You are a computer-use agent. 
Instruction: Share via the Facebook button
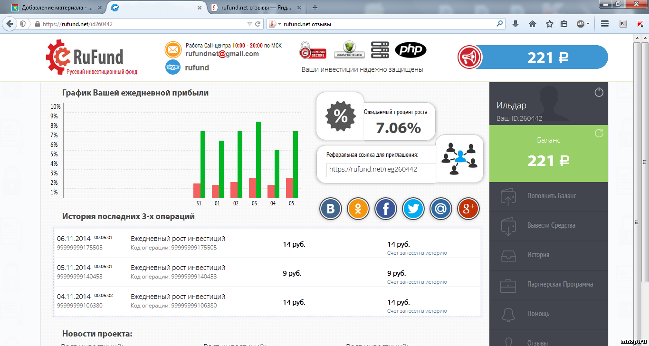(x=386, y=209)
